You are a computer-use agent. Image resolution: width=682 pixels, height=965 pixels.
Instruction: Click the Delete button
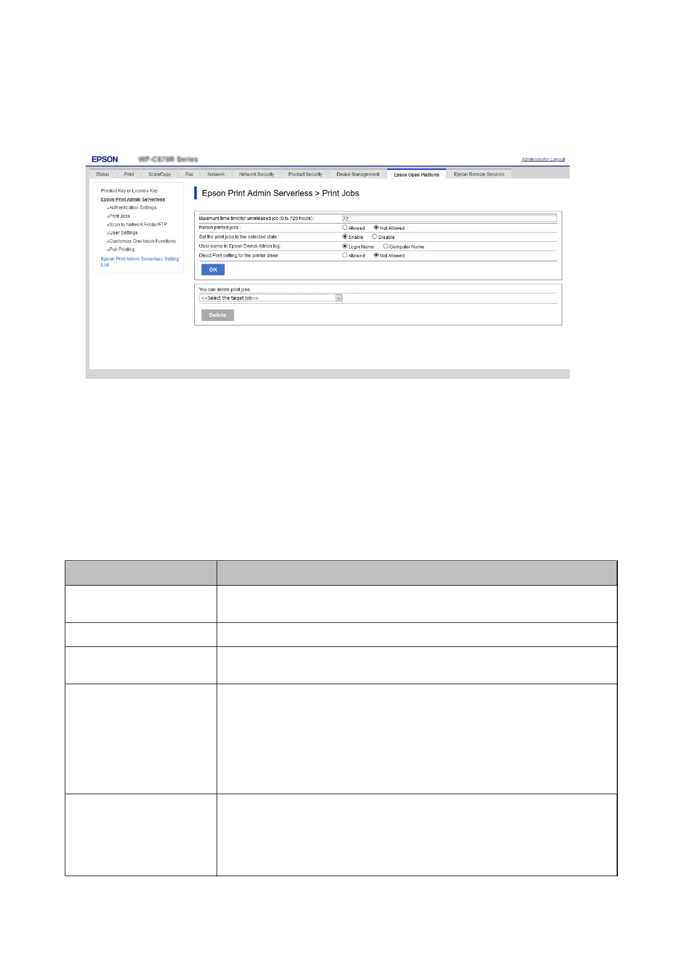tap(218, 315)
